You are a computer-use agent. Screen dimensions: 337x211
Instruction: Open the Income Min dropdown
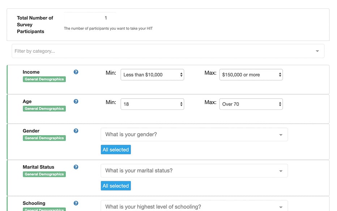pos(152,75)
